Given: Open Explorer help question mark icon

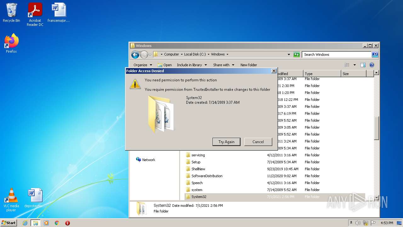Looking at the screenshot, I should pos(372,65).
